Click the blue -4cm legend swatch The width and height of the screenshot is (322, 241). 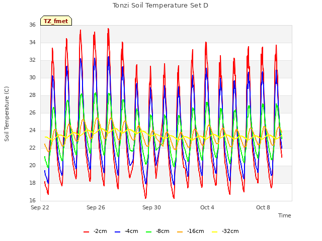tap(117, 231)
